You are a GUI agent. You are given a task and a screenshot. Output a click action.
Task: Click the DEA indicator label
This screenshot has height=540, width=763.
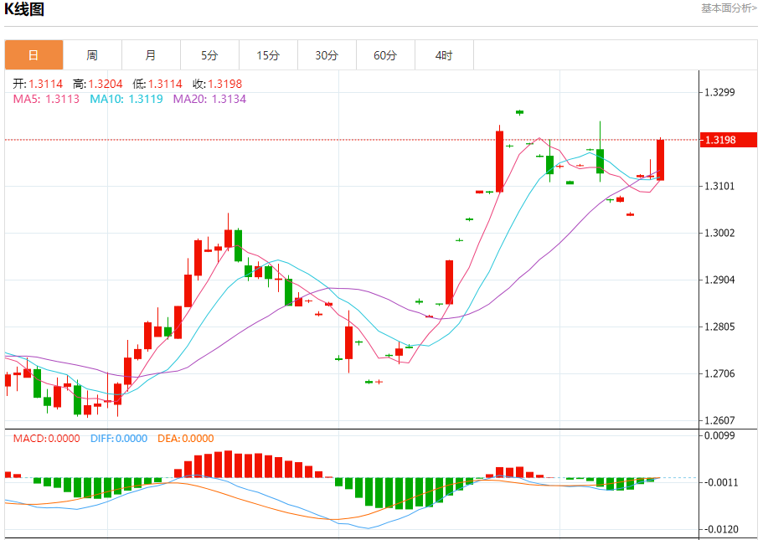184,438
